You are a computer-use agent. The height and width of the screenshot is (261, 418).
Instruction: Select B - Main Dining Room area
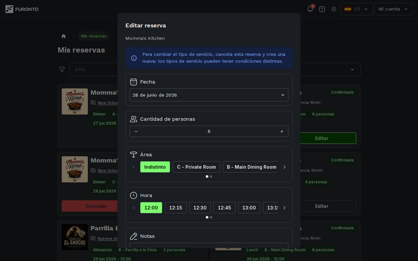250,167
